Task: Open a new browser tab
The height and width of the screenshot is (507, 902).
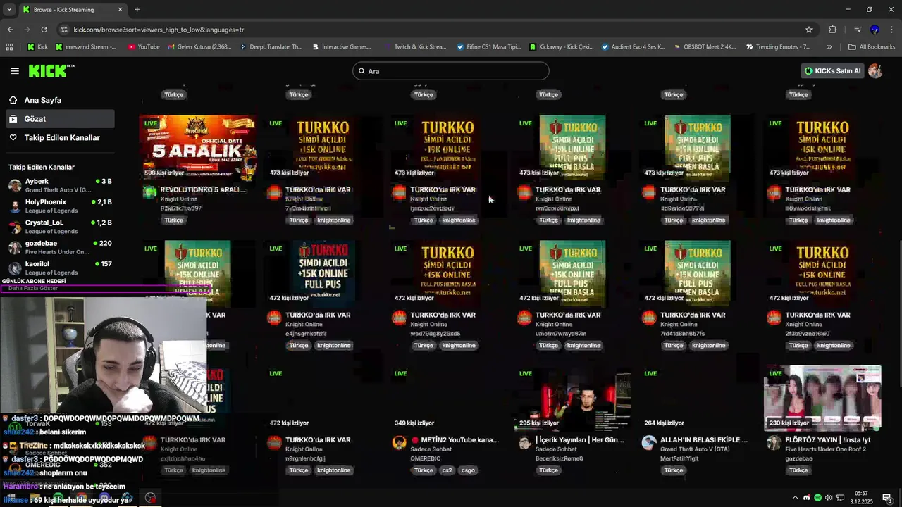Action: tap(137, 10)
